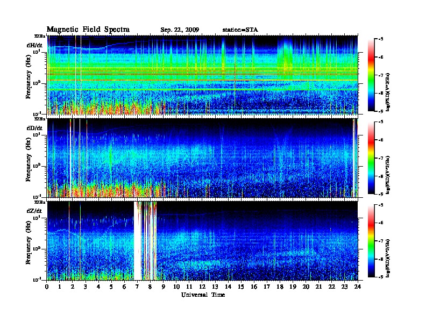426x329 pixels.
Task: Click hour 13 tick label on Universal Time axis
Action: pos(215,287)
